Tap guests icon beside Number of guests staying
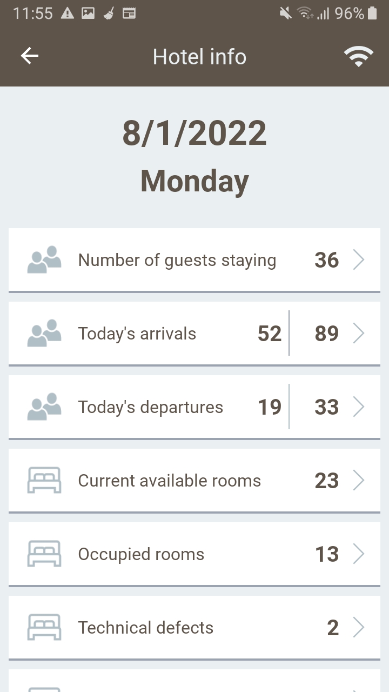The height and width of the screenshot is (692, 389). [x=44, y=260]
